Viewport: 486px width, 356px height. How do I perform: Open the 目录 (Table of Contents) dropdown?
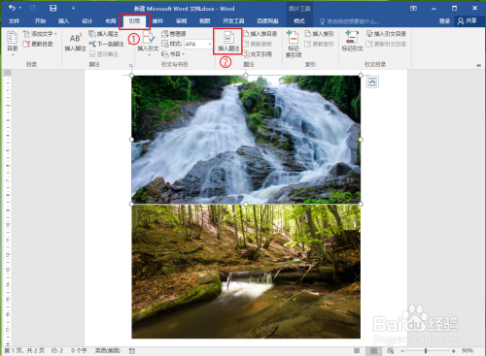click(13, 43)
